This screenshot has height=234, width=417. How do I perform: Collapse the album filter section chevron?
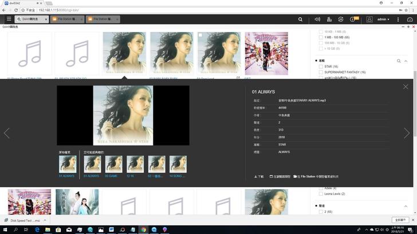click(x=407, y=60)
